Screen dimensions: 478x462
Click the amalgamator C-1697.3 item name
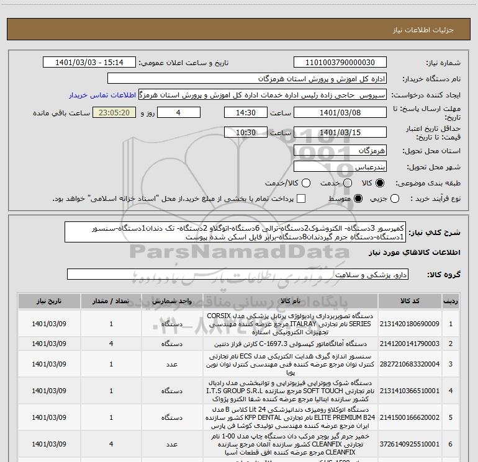[x=291, y=344]
